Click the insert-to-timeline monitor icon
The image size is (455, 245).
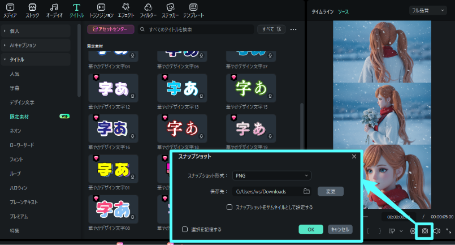click(392, 231)
